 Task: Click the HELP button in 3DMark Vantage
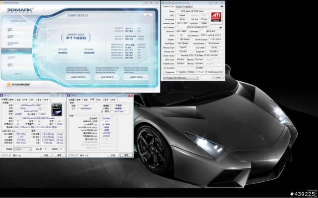click(148, 15)
